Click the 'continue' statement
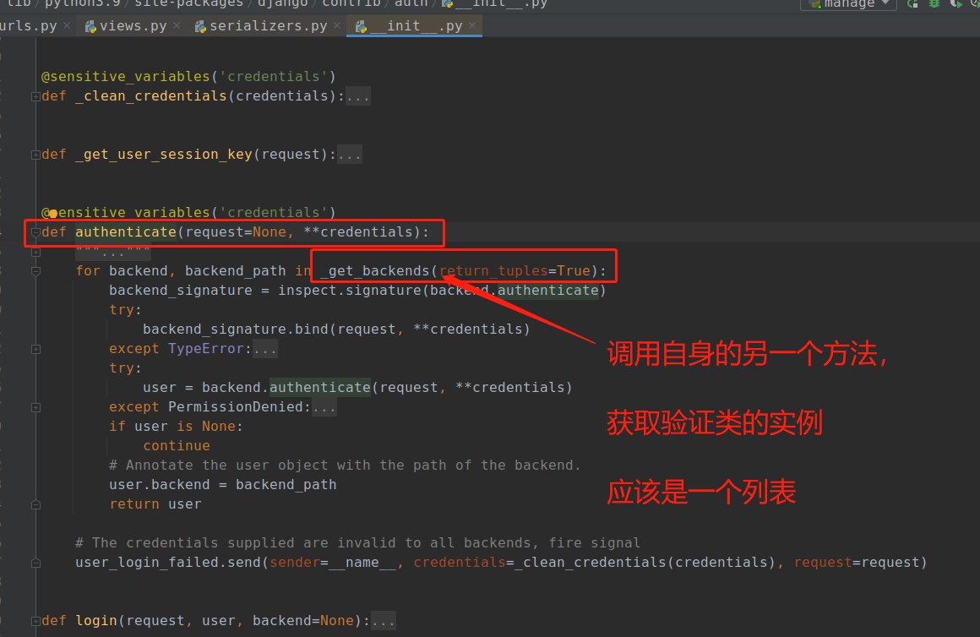This screenshot has height=637, width=980. 177,446
